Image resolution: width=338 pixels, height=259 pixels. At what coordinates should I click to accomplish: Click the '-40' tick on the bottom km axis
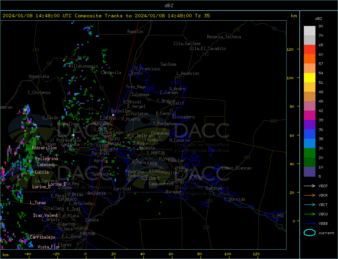(x=27, y=254)
